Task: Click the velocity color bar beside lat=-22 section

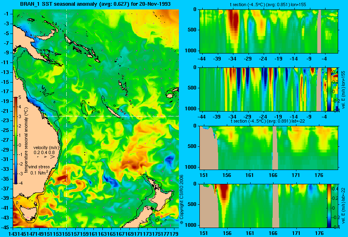Action: [x=329, y=206]
